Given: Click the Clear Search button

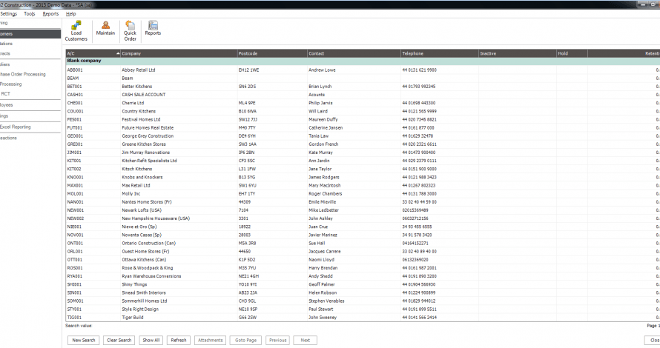Looking at the screenshot, I should (119, 341).
